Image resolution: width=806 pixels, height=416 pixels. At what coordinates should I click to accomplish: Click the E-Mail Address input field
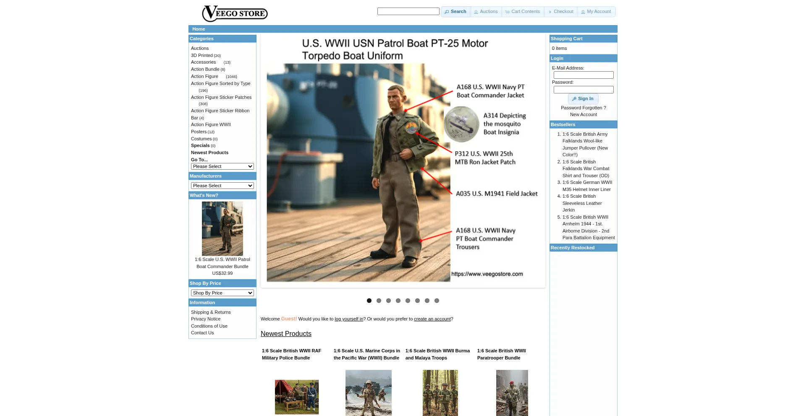tap(583, 75)
